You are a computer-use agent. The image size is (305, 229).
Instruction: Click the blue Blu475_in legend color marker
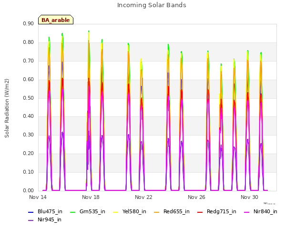[30, 212]
